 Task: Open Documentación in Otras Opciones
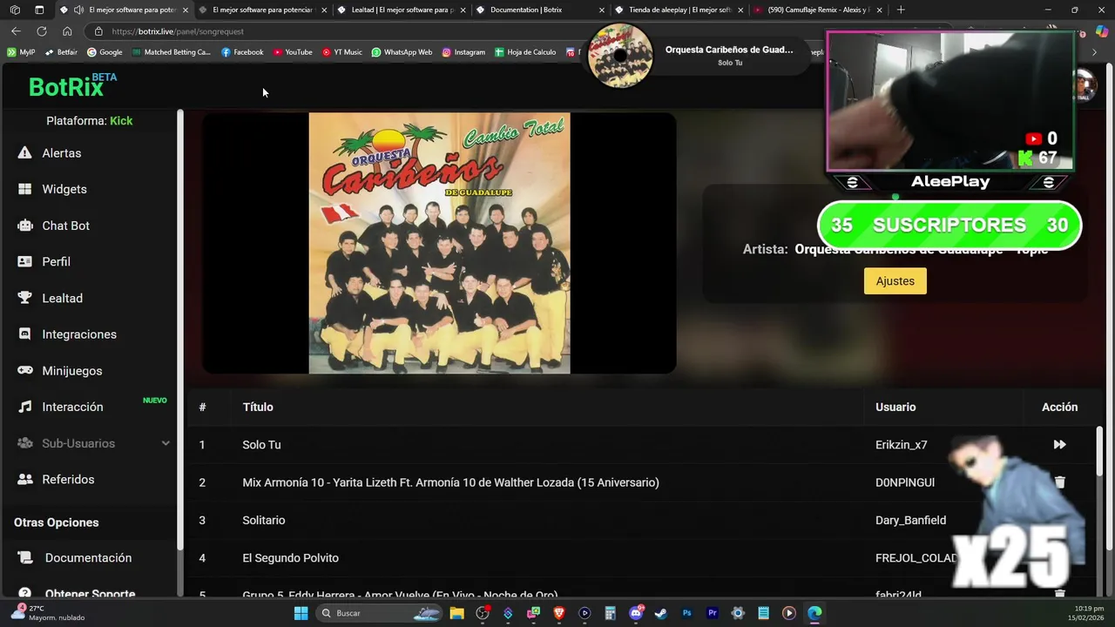coord(76,558)
